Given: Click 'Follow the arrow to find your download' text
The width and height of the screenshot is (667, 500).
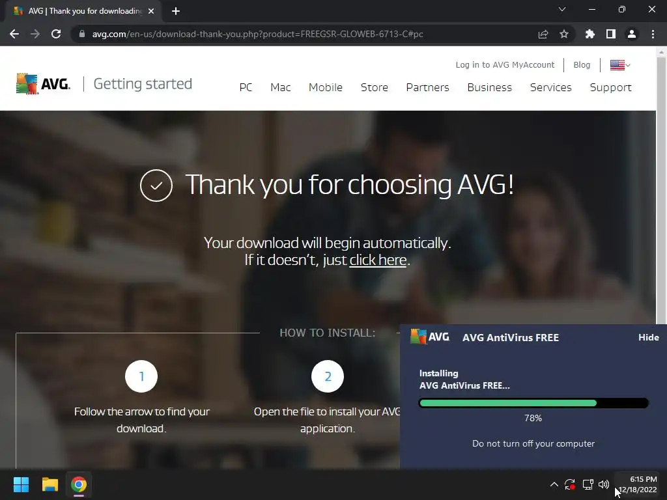Looking at the screenshot, I should pyautogui.click(x=141, y=420).
